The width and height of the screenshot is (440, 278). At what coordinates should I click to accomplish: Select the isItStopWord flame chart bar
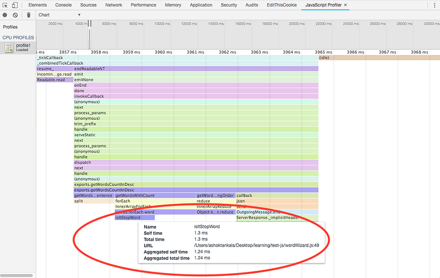tap(135, 218)
